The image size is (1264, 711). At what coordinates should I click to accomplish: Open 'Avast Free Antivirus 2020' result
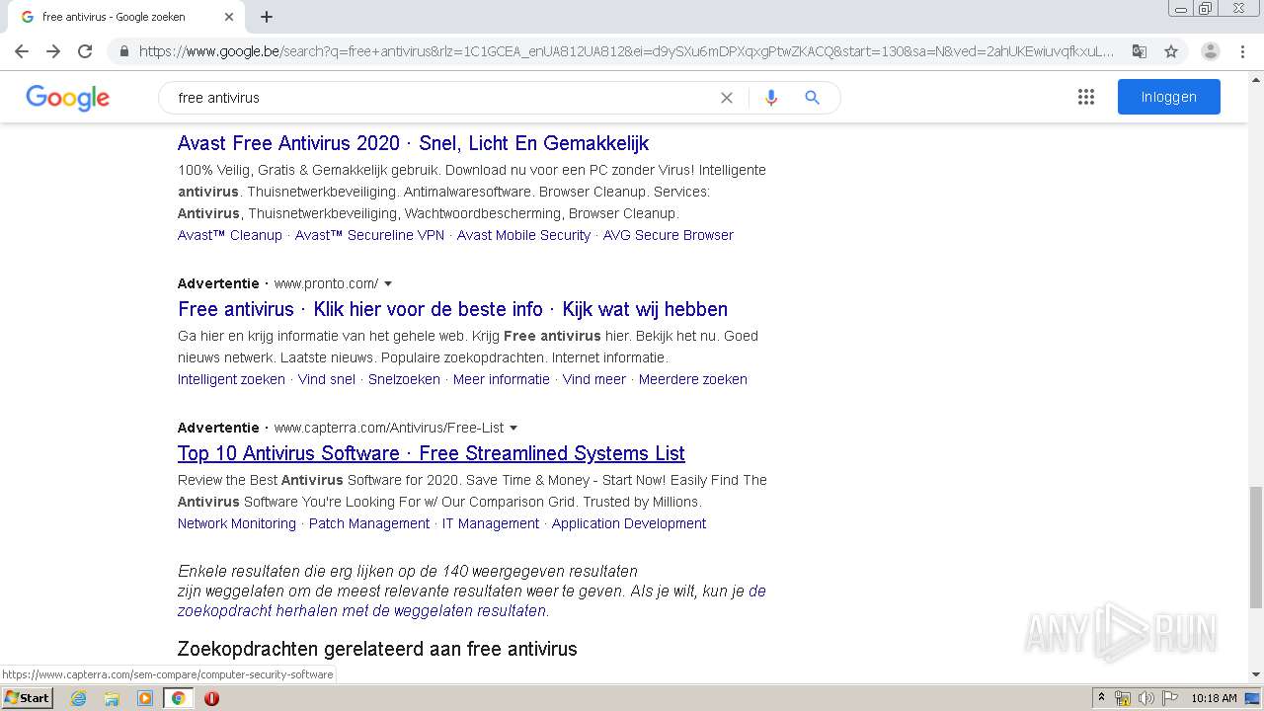(413, 143)
